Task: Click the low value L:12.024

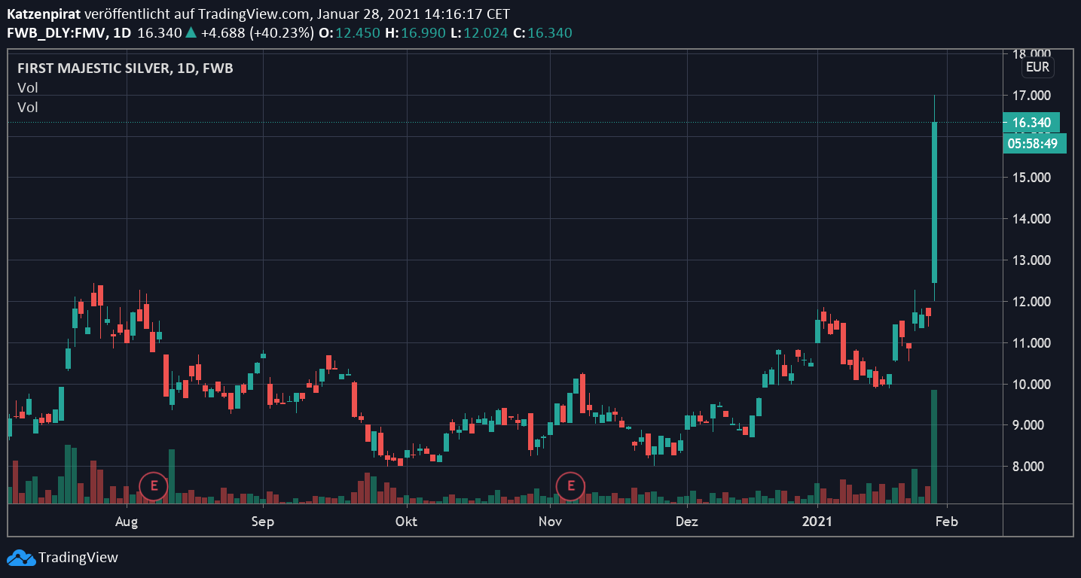Action: click(x=478, y=32)
